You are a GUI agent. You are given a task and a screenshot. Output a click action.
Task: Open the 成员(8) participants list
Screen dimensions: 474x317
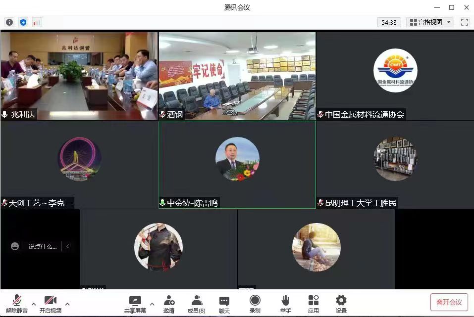pos(197,304)
